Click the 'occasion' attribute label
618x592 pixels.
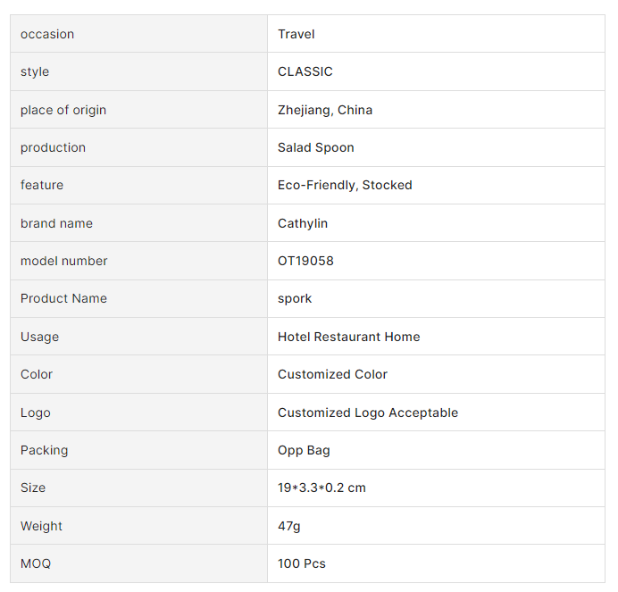click(47, 34)
